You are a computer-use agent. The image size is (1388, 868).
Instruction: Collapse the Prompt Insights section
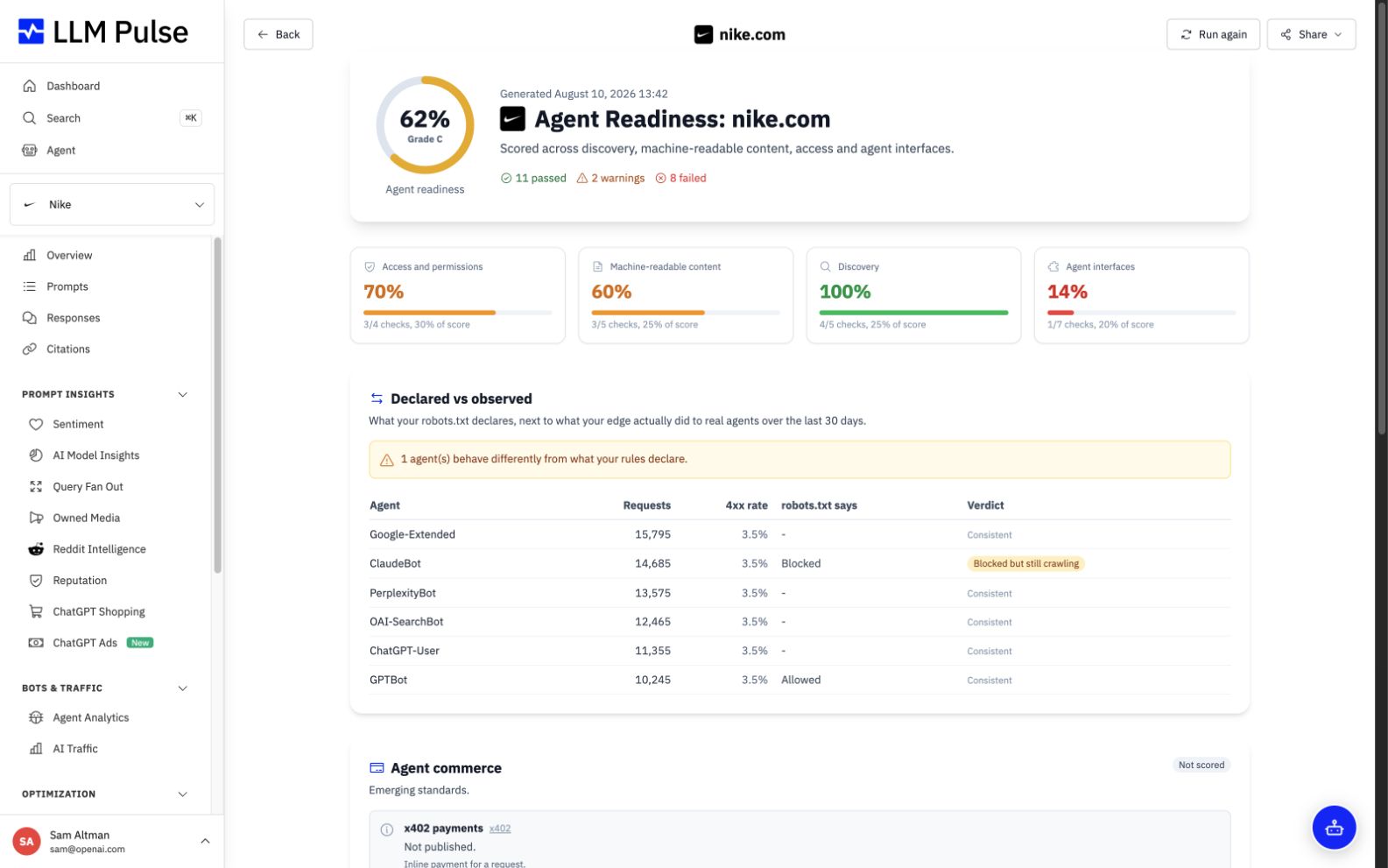183,395
